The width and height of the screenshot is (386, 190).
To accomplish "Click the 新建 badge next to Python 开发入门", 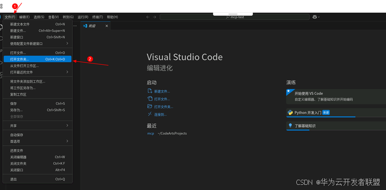I will pos(326,113).
